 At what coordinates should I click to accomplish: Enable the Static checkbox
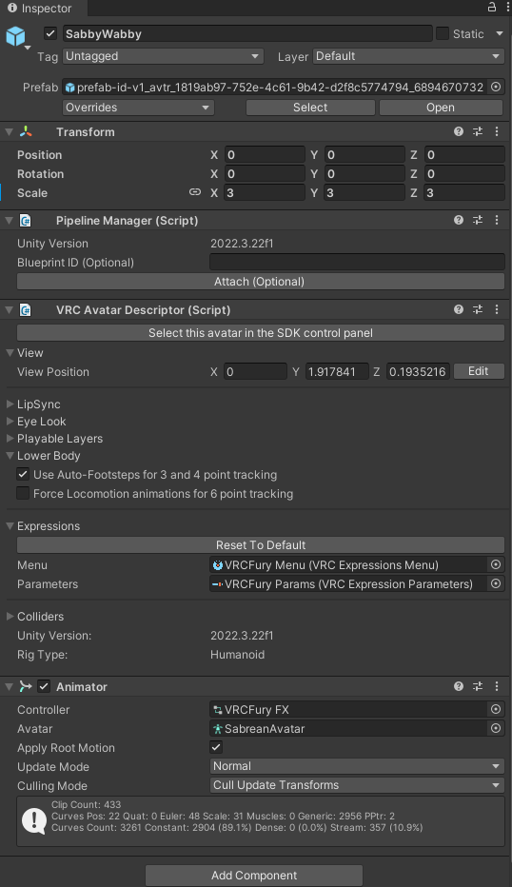(443, 33)
